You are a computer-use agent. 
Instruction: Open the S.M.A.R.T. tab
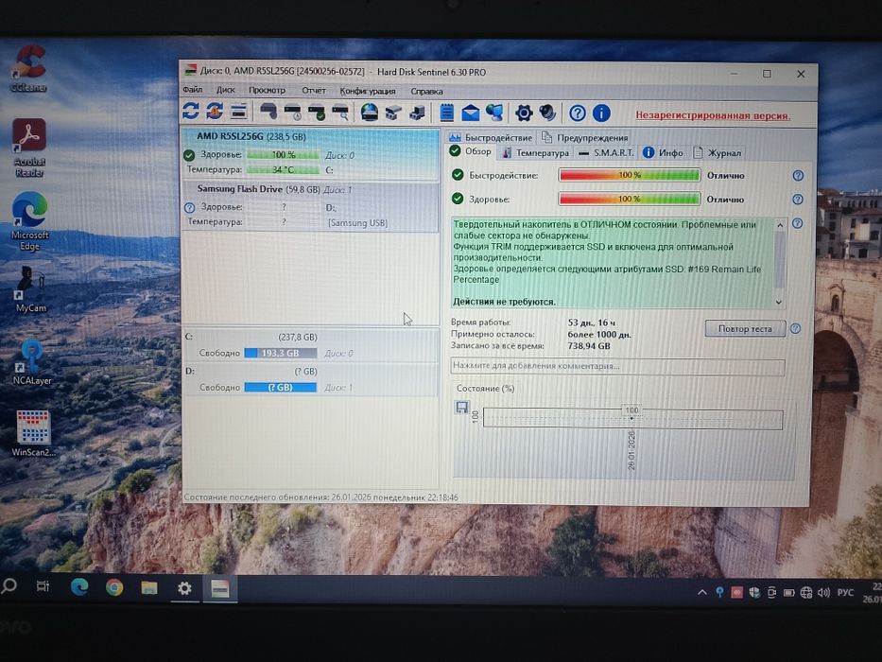tap(606, 152)
